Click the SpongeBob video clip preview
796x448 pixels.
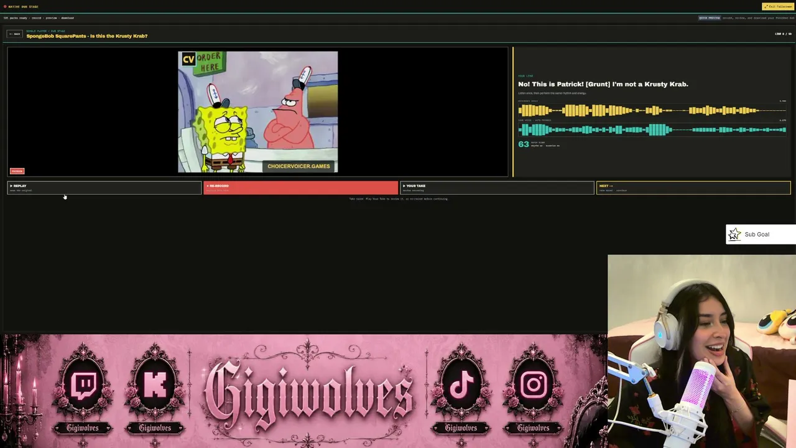coord(258,112)
